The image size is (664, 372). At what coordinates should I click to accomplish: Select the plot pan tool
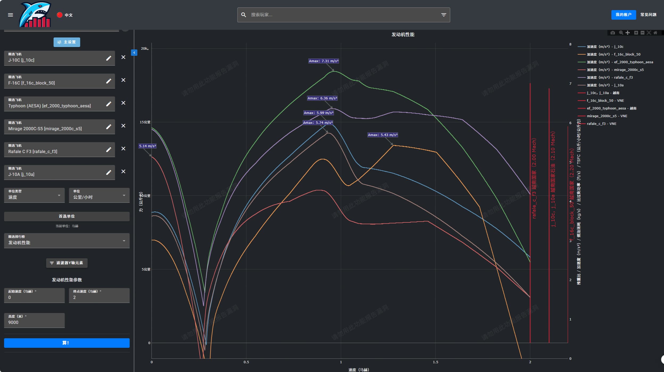coord(628,33)
